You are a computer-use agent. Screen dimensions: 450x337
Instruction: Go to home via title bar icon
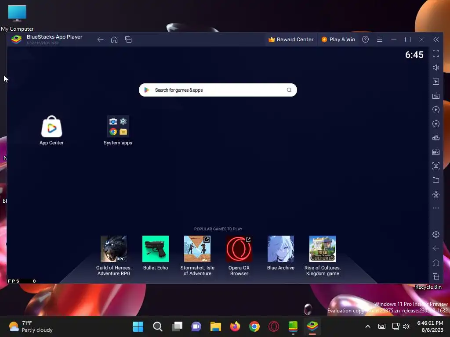coord(114,39)
